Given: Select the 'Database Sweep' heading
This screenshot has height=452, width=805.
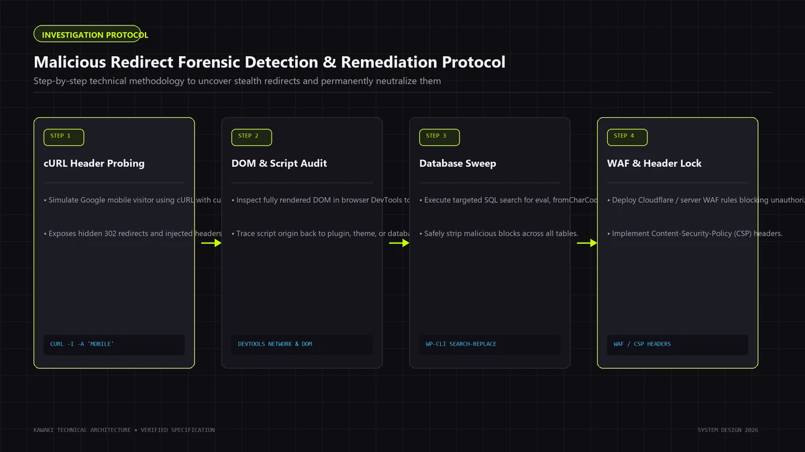Looking at the screenshot, I should pos(458,163).
